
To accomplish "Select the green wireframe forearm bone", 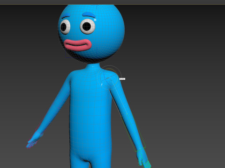I will coord(133,132).
